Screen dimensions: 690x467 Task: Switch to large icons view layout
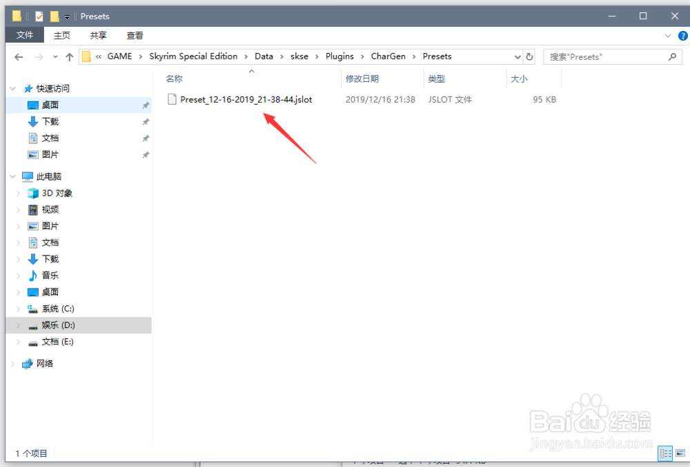pyautogui.click(x=680, y=453)
